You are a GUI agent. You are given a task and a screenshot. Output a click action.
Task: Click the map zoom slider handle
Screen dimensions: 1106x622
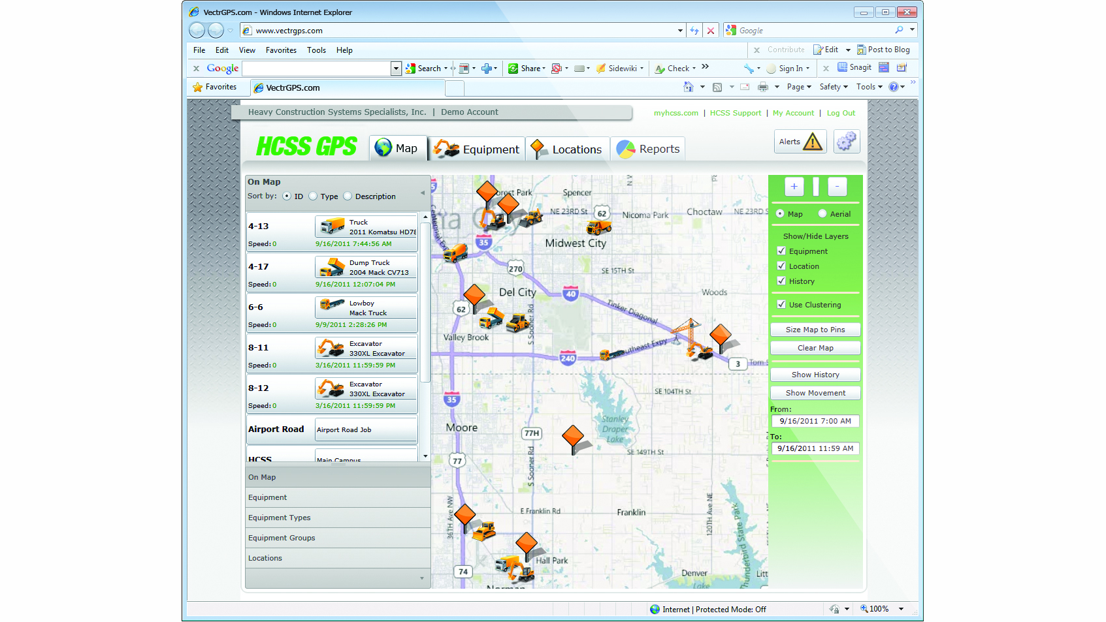pyautogui.click(x=815, y=187)
